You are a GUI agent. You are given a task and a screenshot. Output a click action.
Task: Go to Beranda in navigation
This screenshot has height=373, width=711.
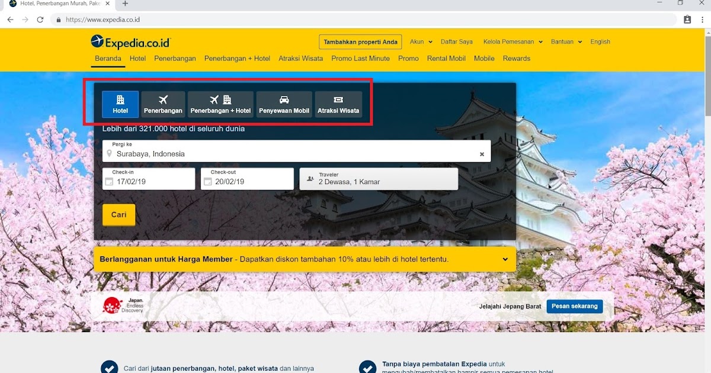point(108,59)
